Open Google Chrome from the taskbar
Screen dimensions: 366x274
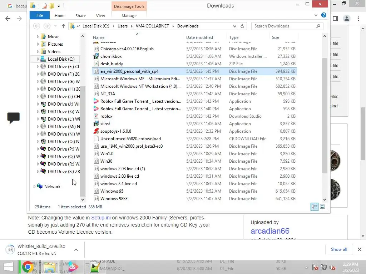28,267
